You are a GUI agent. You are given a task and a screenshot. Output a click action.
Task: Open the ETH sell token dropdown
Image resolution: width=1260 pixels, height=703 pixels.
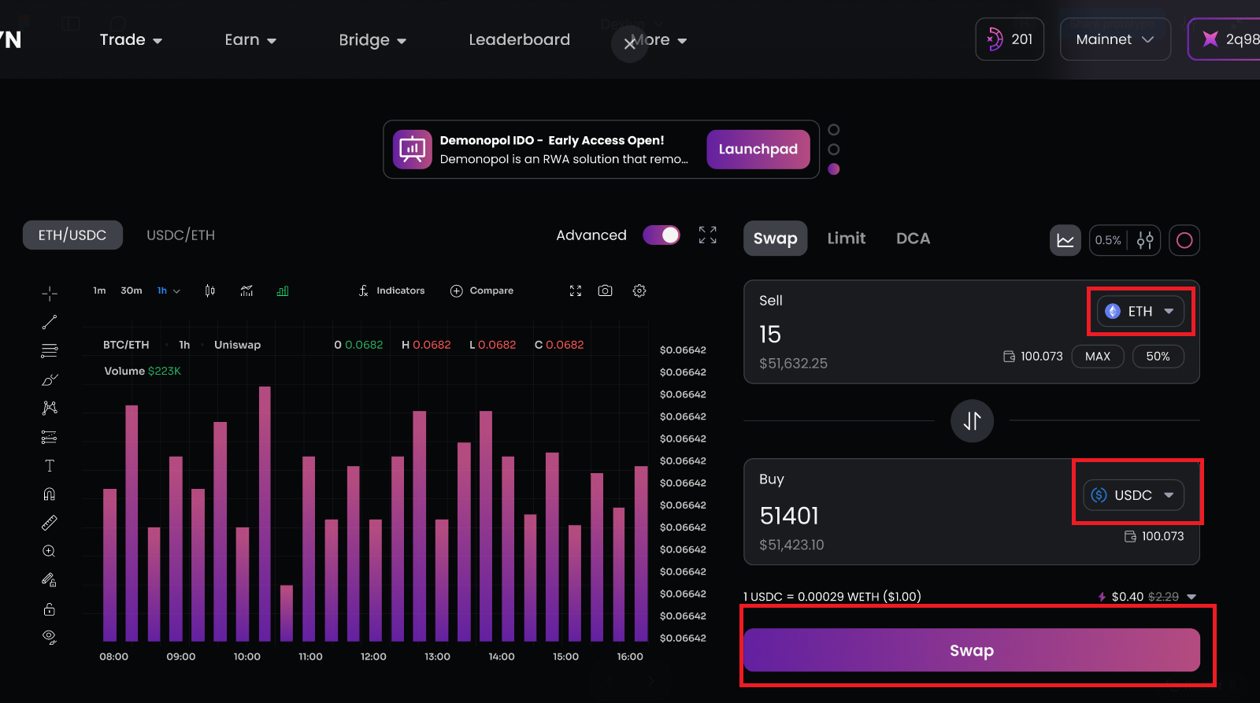tap(1140, 312)
